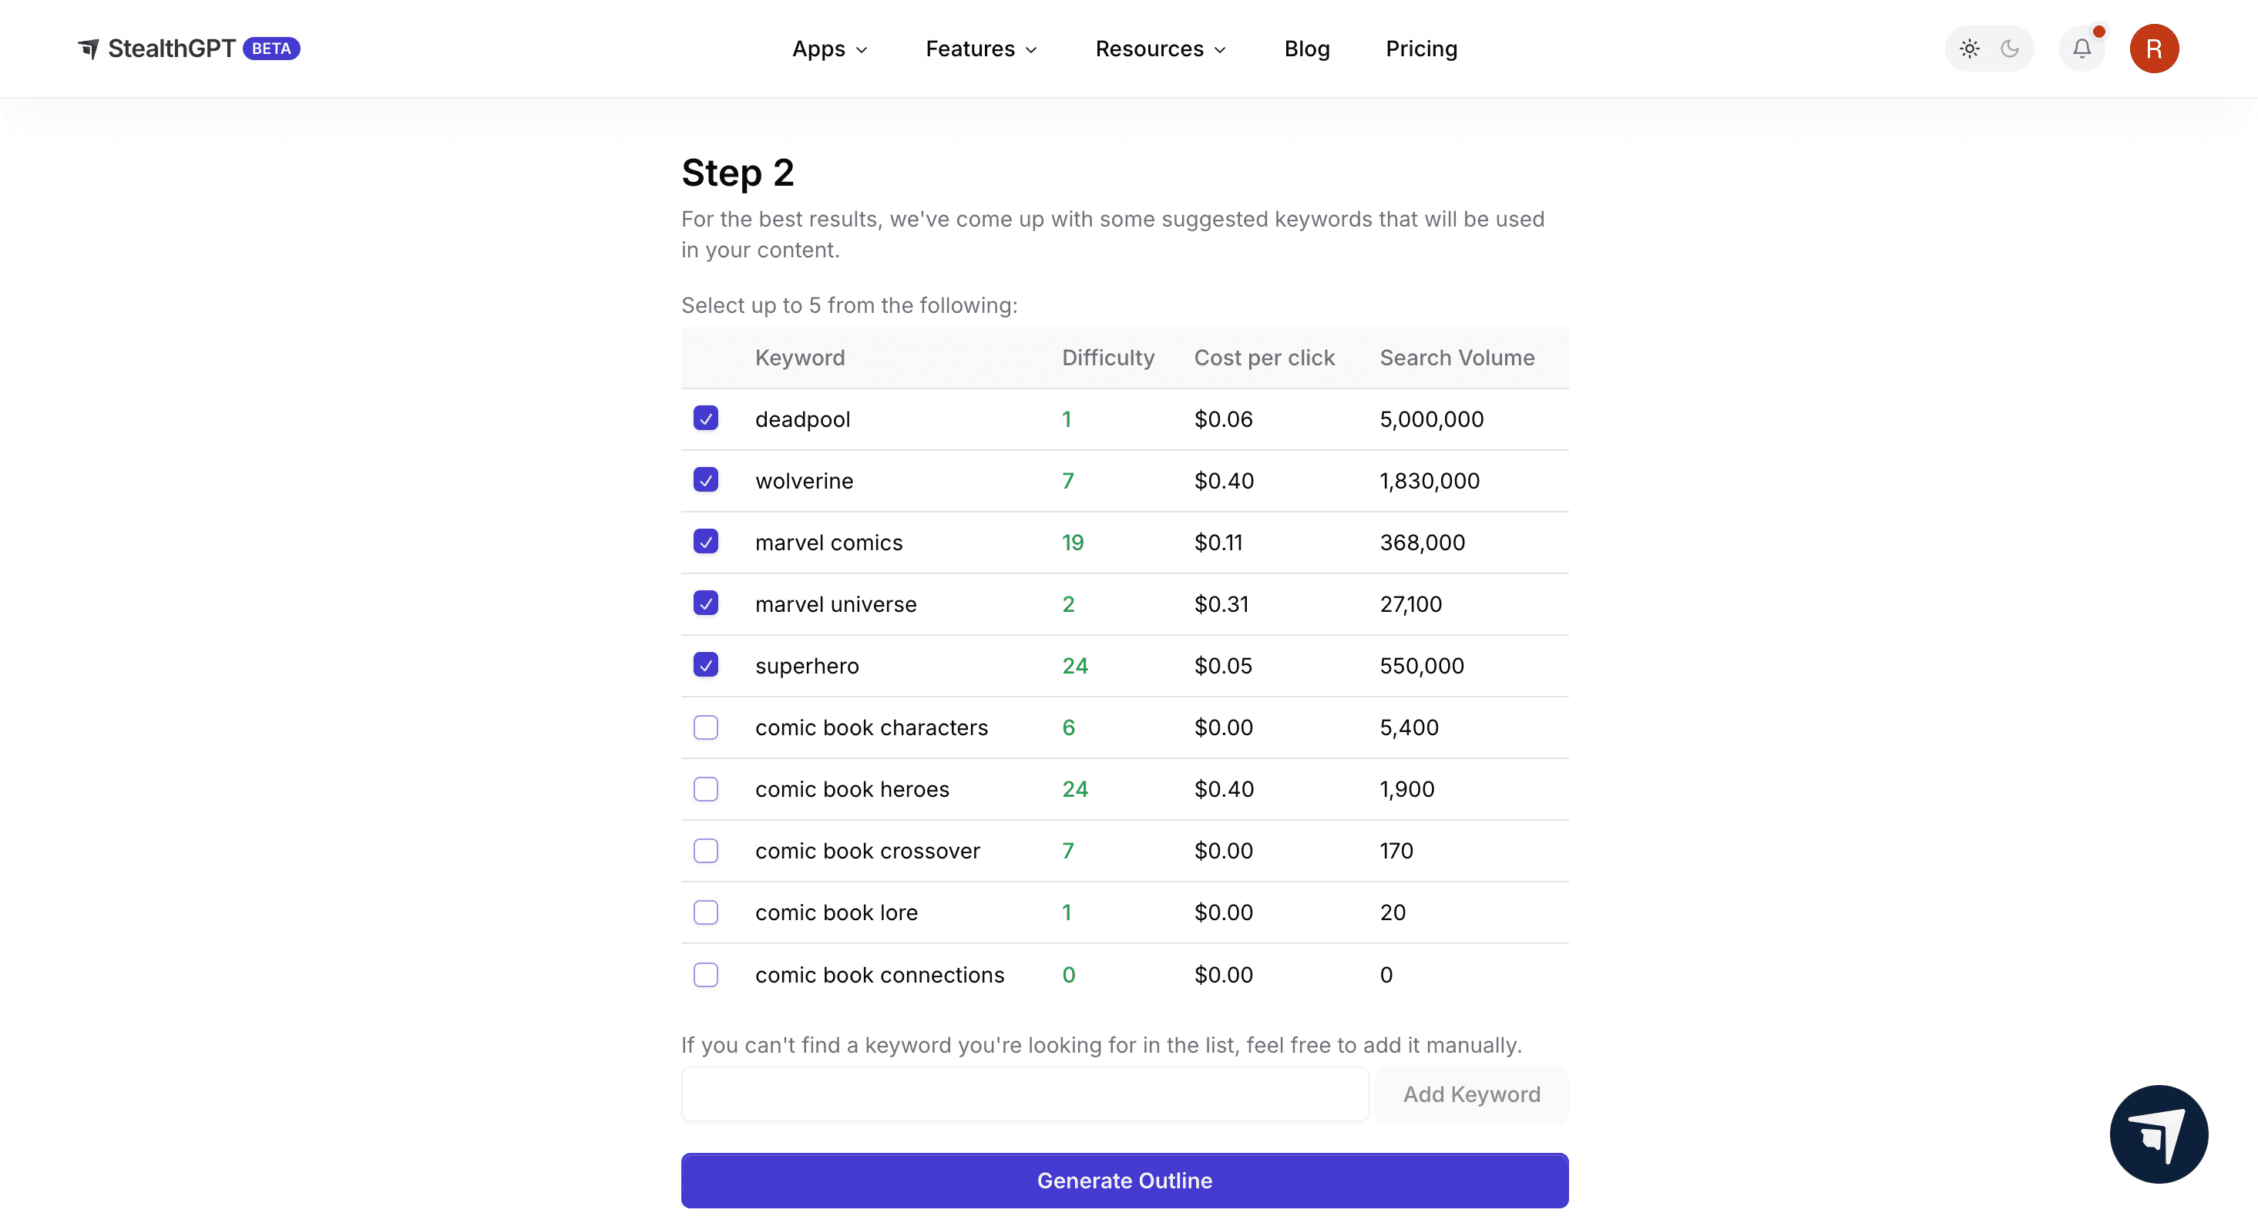The width and height of the screenshot is (2258, 1223).
Task: Expand the Apps dropdown menu
Action: 829,49
